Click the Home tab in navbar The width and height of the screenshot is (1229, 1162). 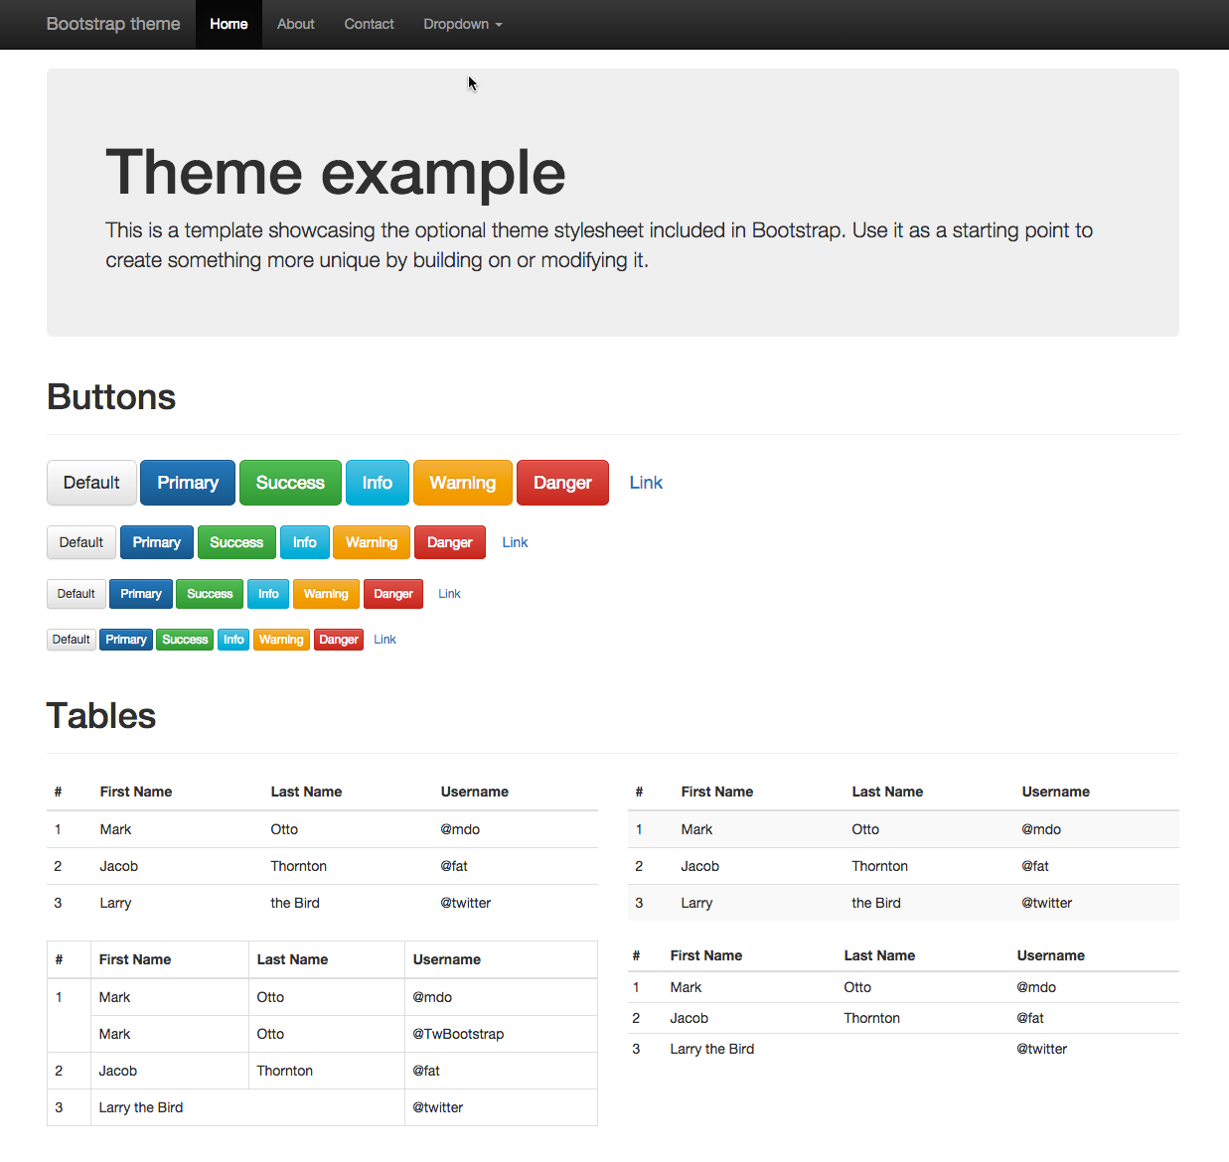229,24
